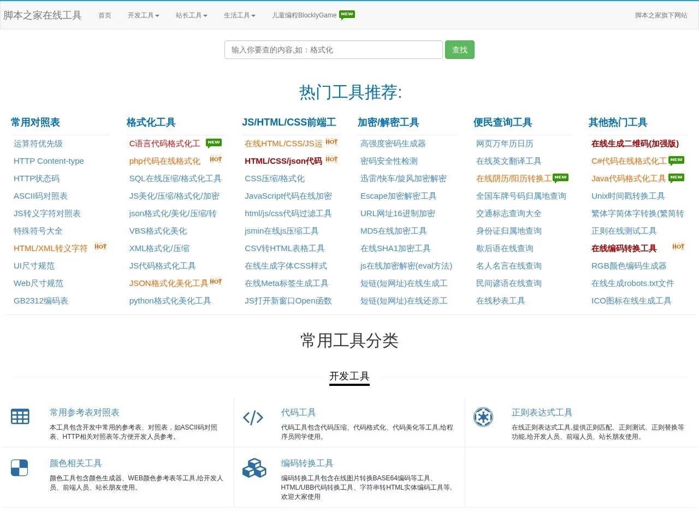Open the HTTP状态码 reference link

pos(36,178)
